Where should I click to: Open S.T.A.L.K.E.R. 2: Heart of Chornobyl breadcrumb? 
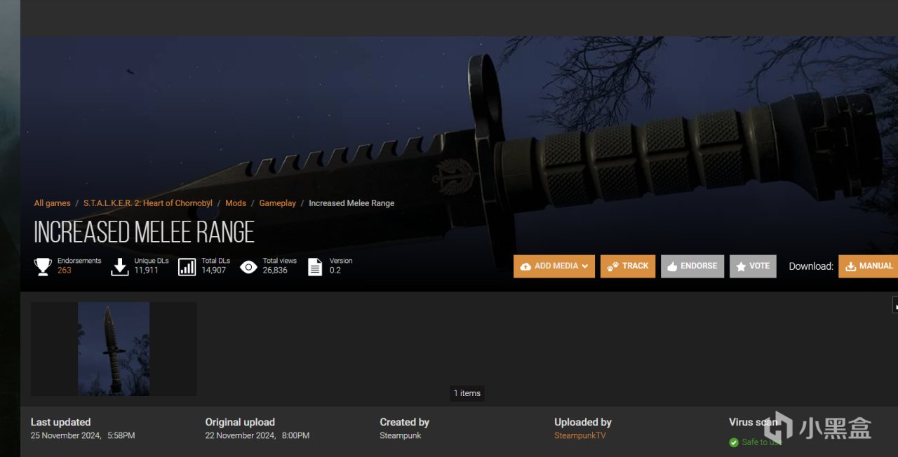point(148,203)
